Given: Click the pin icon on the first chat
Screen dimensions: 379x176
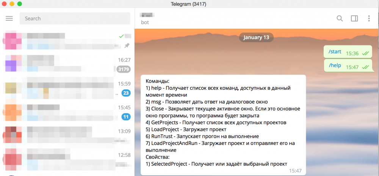Looking at the screenshot, I should point(127,45).
